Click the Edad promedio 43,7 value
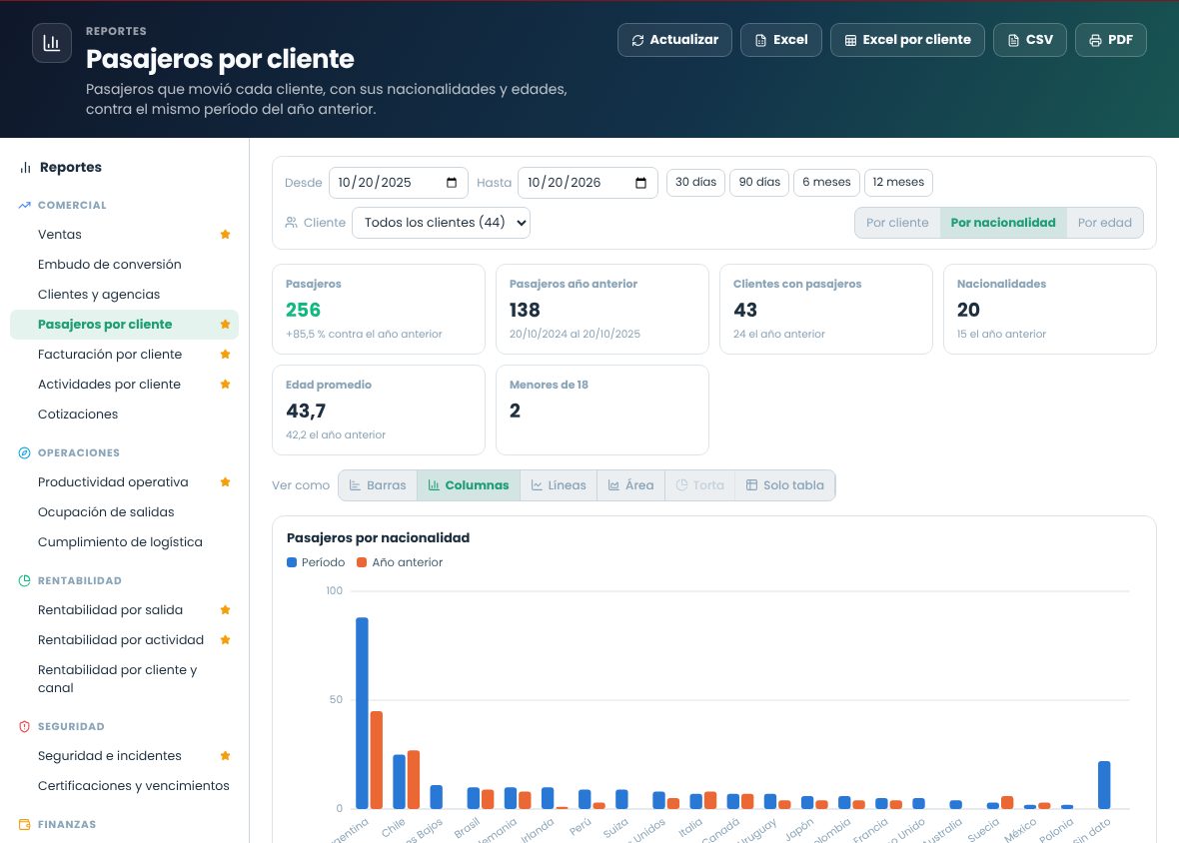Screen dimensions: 1179x843 point(306,411)
